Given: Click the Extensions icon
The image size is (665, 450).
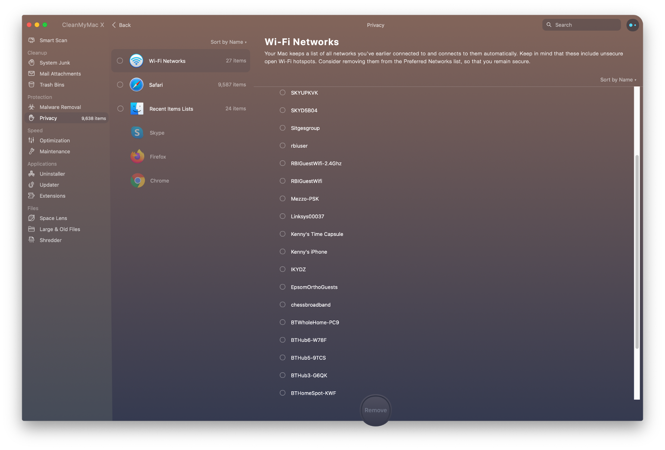Looking at the screenshot, I should coord(32,195).
